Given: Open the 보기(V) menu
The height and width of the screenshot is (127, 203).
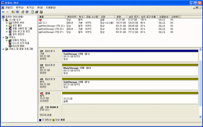Looking at the screenshot, I should [30, 7].
